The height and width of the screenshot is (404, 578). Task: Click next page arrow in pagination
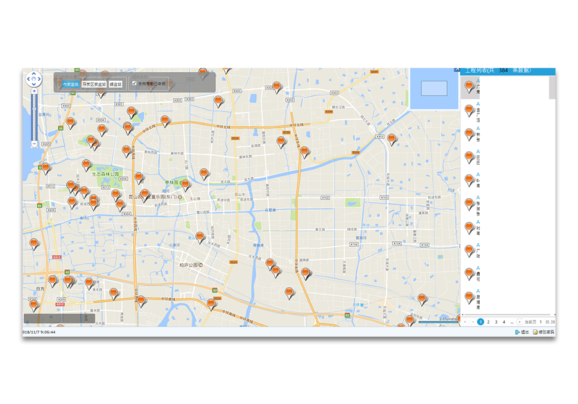coord(519,322)
